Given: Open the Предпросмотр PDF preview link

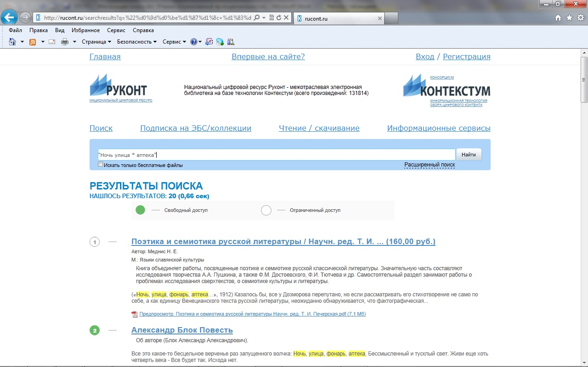Looking at the screenshot, I should 252,314.
